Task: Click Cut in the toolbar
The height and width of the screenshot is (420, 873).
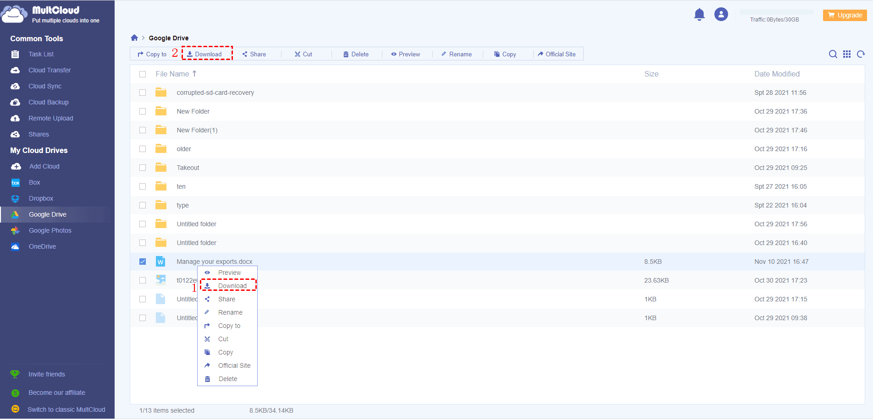Action: [304, 54]
